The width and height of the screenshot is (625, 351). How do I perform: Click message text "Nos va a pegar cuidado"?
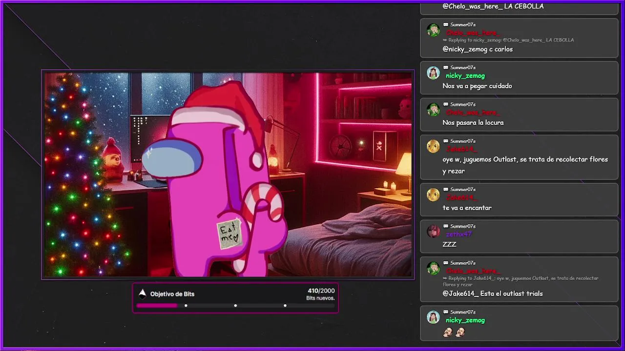pyautogui.click(x=477, y=86)
